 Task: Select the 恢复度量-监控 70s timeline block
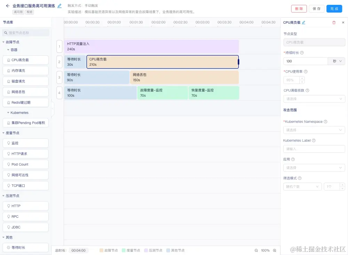214,93
